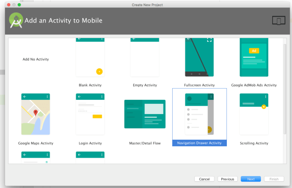Click the Empty Activity label
The height and width of the screenshot is (188, 292).
coord(145,85)
